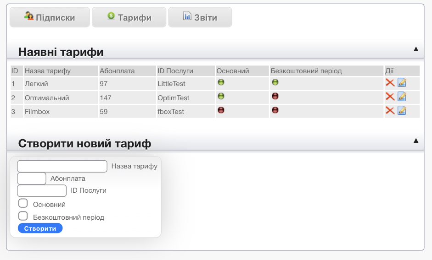Tick the Безкоштовний період checkbox

[23, 216]
